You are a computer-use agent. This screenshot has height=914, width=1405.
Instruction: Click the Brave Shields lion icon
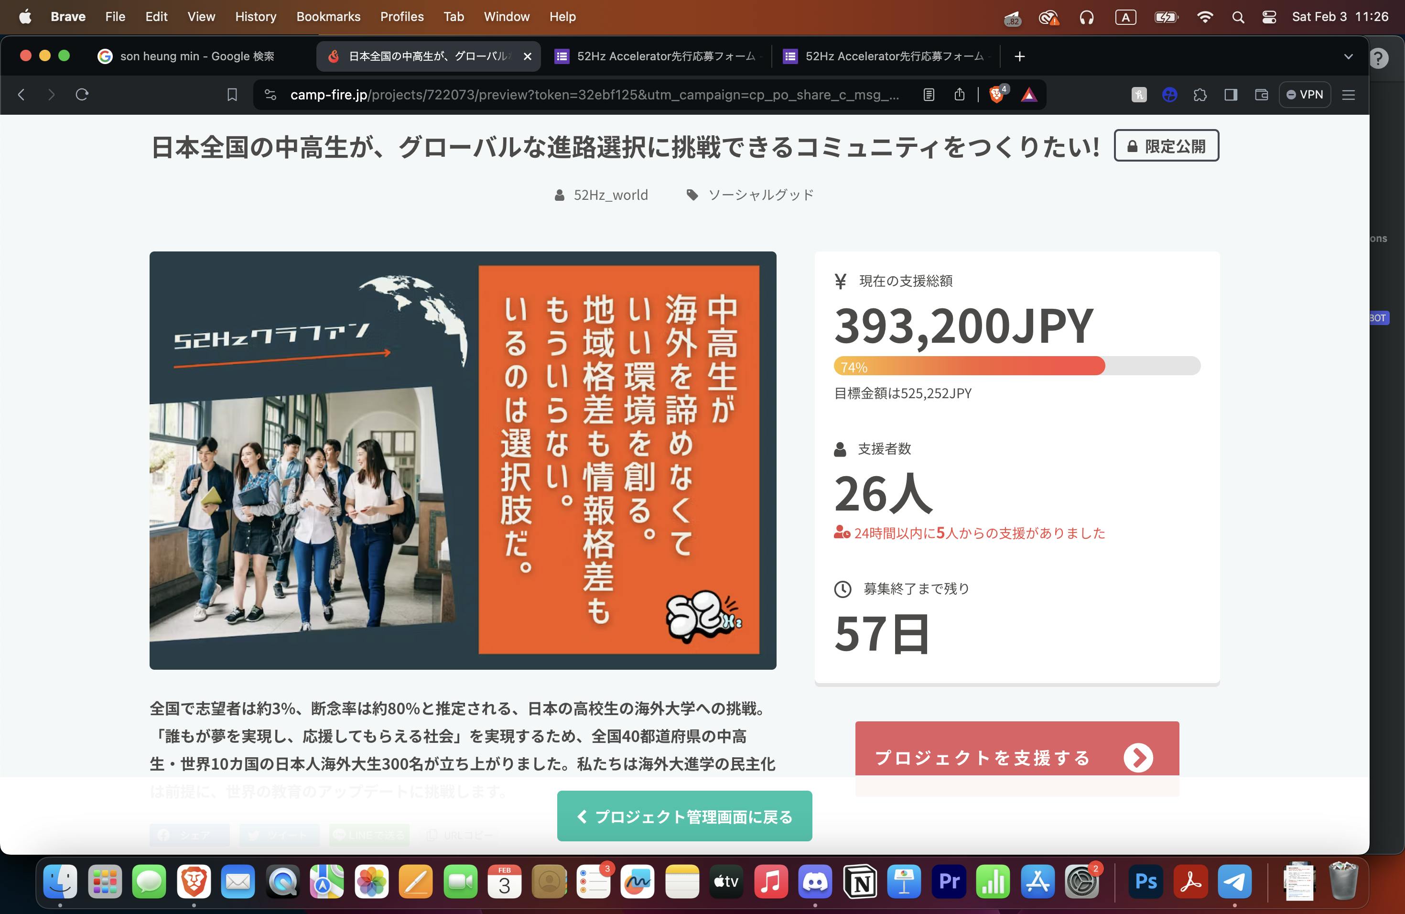996,95
